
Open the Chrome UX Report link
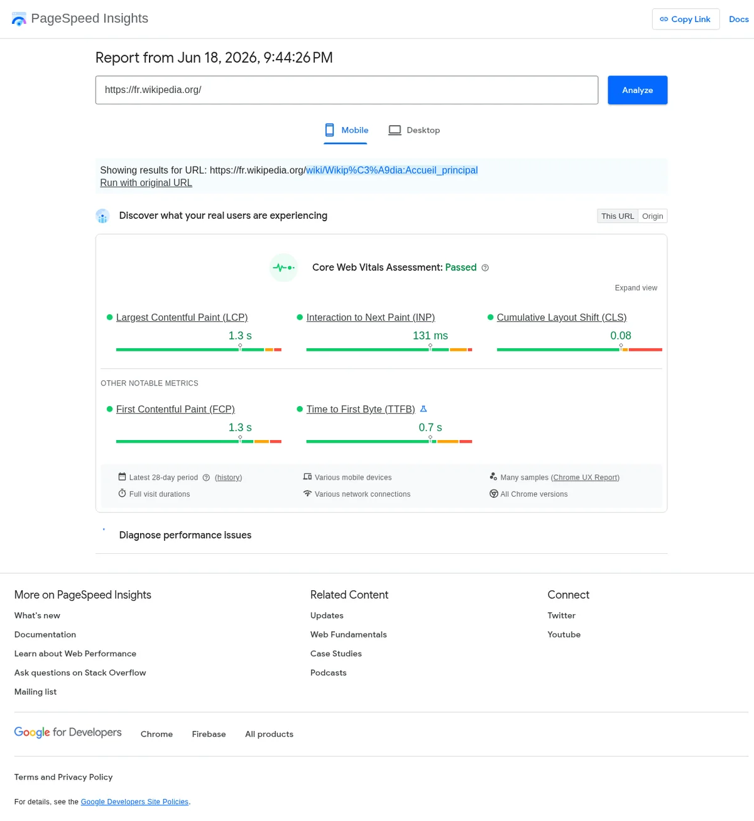coord(585,478)
